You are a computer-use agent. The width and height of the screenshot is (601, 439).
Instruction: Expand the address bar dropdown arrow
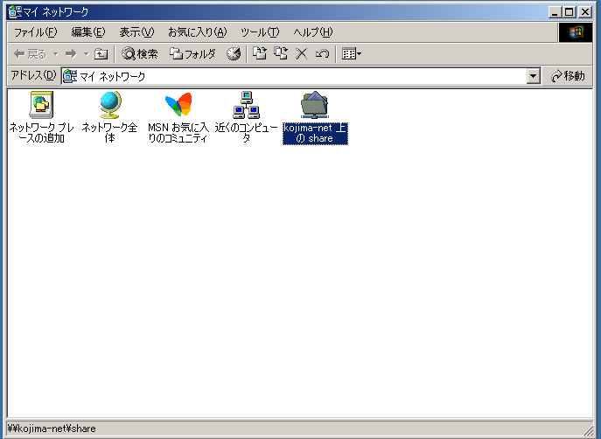coord(533,76)
